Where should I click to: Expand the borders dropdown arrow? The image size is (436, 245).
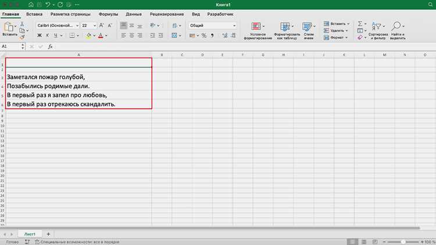[78, 35]
